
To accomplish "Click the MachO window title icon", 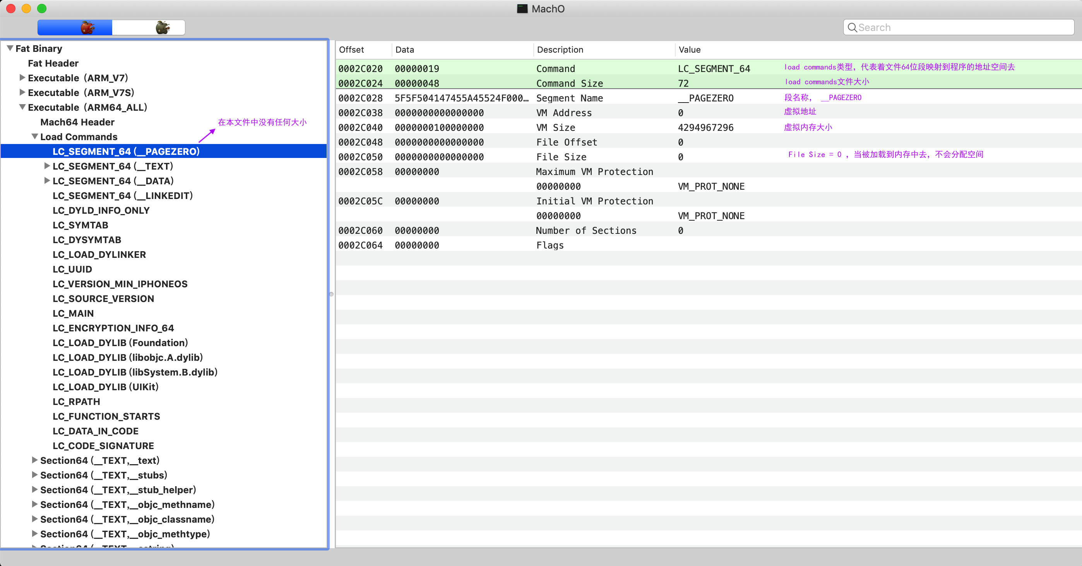I will pos(522,9).
